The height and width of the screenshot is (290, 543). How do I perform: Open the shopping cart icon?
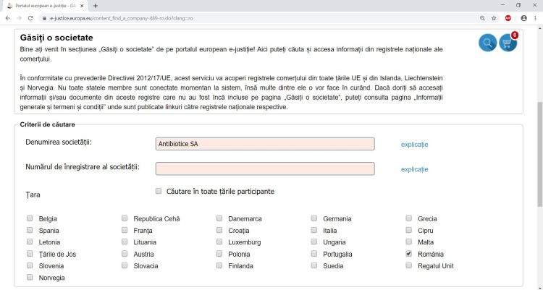pyautogui.click(x=508, y=43)
